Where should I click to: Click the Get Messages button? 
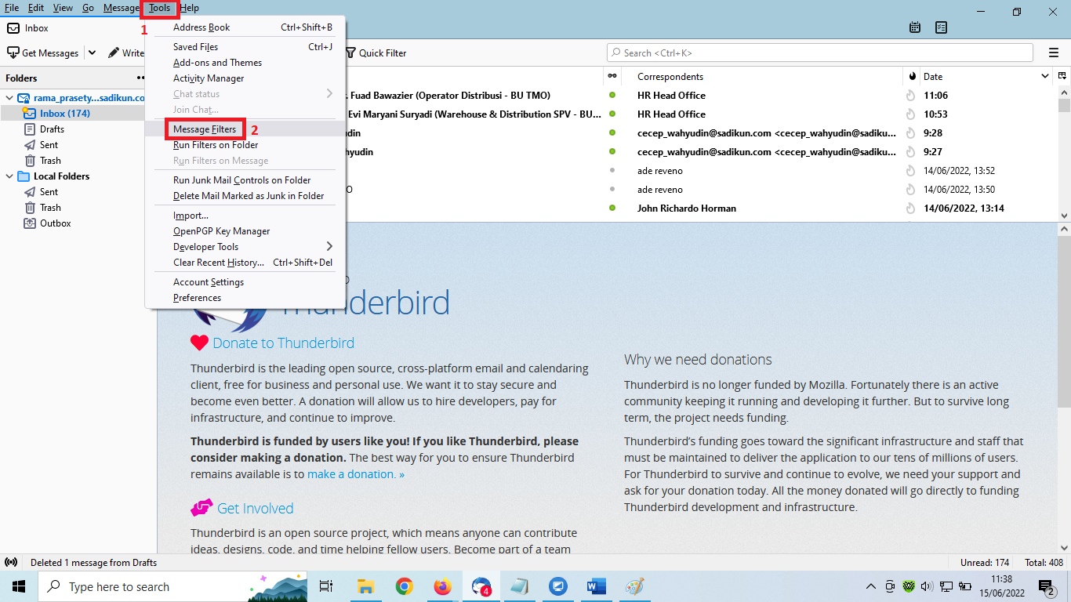point(43,53)
